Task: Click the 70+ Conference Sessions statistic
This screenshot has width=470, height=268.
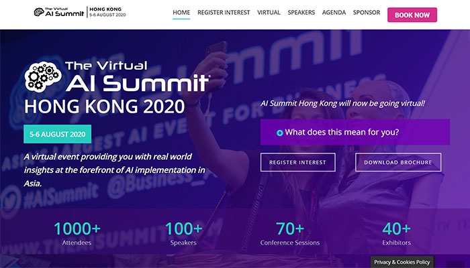Action: 290,234
